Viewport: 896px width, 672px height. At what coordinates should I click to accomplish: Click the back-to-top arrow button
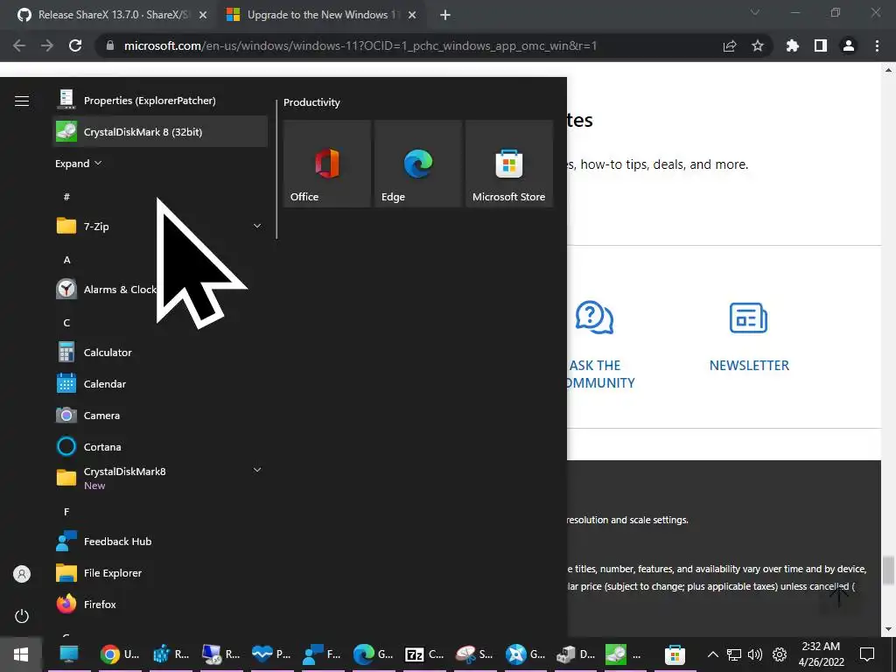tap(838, 595)
